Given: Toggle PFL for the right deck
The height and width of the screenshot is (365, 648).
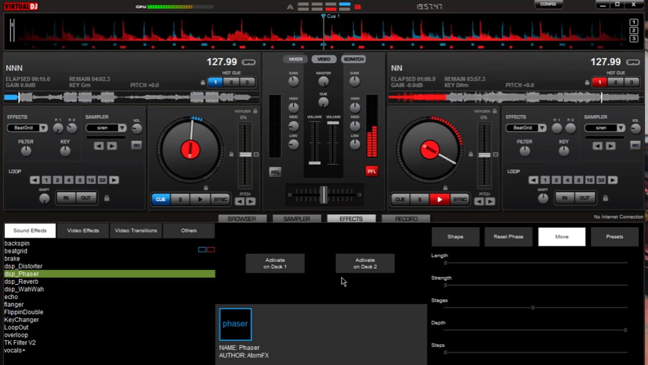Looking at the screenshot, I should (372, 171).
